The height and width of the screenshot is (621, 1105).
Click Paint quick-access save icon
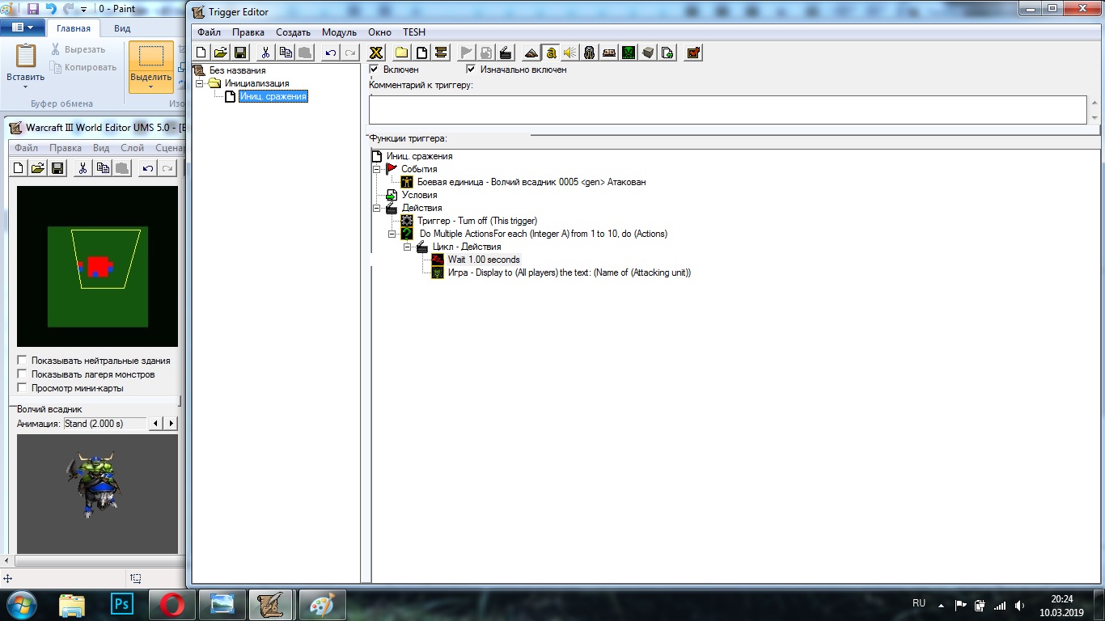[33, 9]
